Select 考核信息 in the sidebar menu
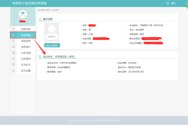Viewport: 188px width, 125px height. (x=26, y=41)
